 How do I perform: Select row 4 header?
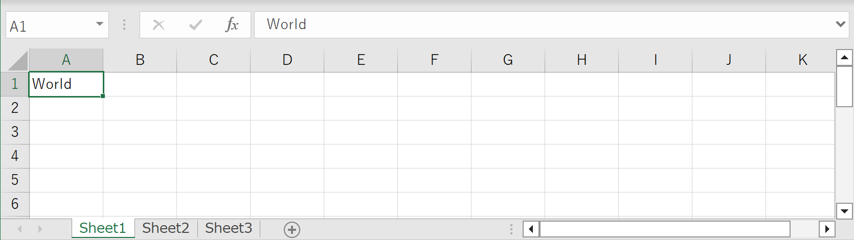[15, 156]
